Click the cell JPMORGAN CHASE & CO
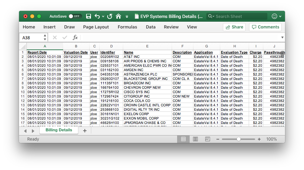Screen dimensions: 304x170 [x=147, y=123]
